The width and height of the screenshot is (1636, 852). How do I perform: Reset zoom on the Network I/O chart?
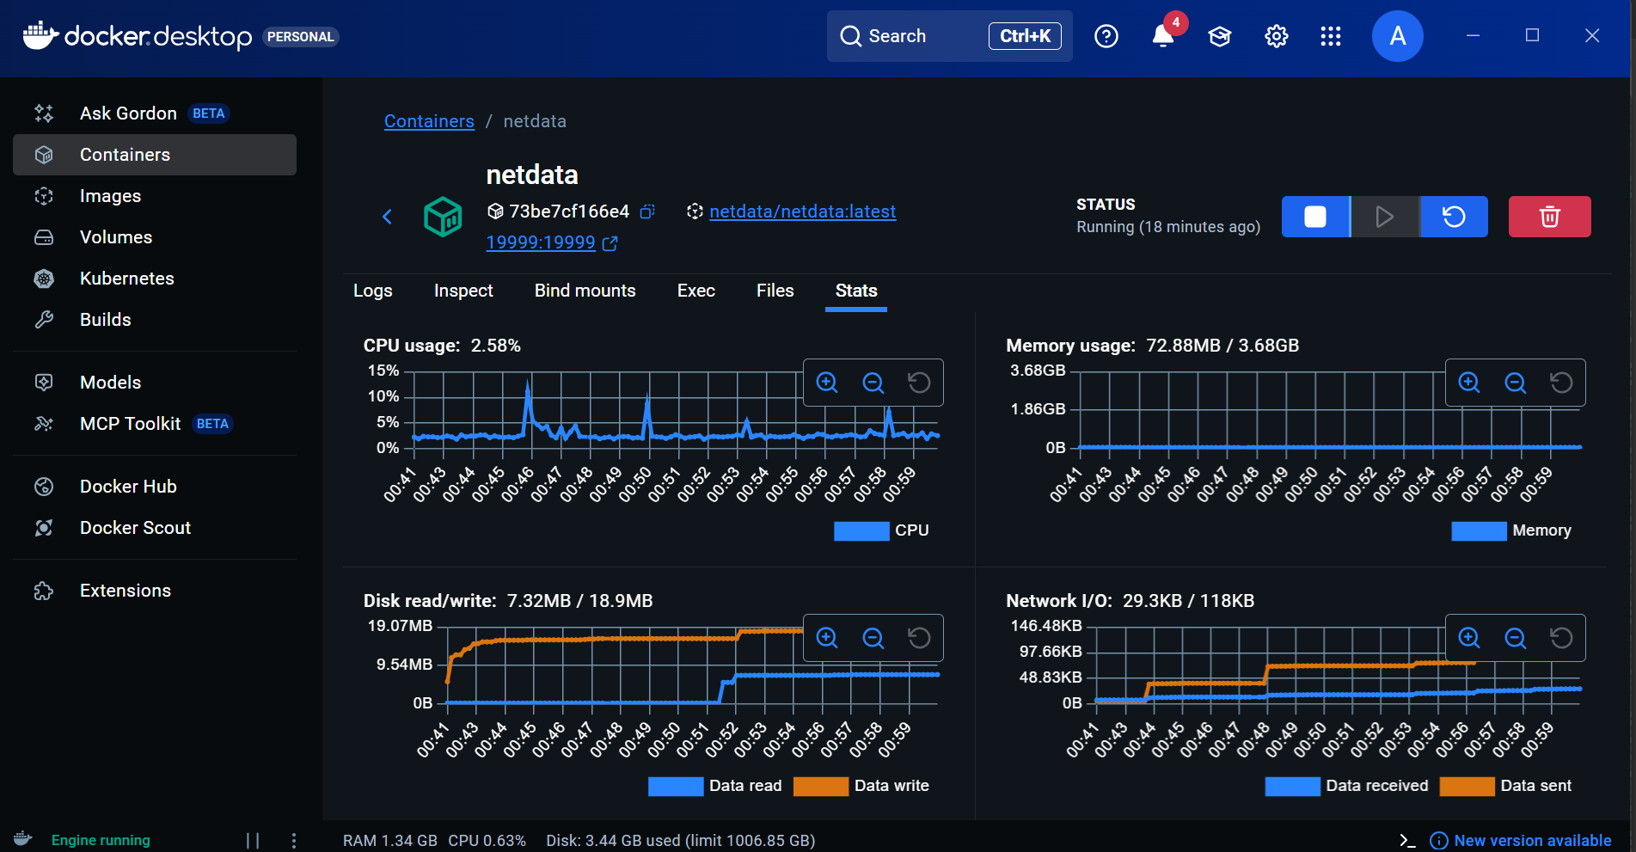tap(1561, 638)
